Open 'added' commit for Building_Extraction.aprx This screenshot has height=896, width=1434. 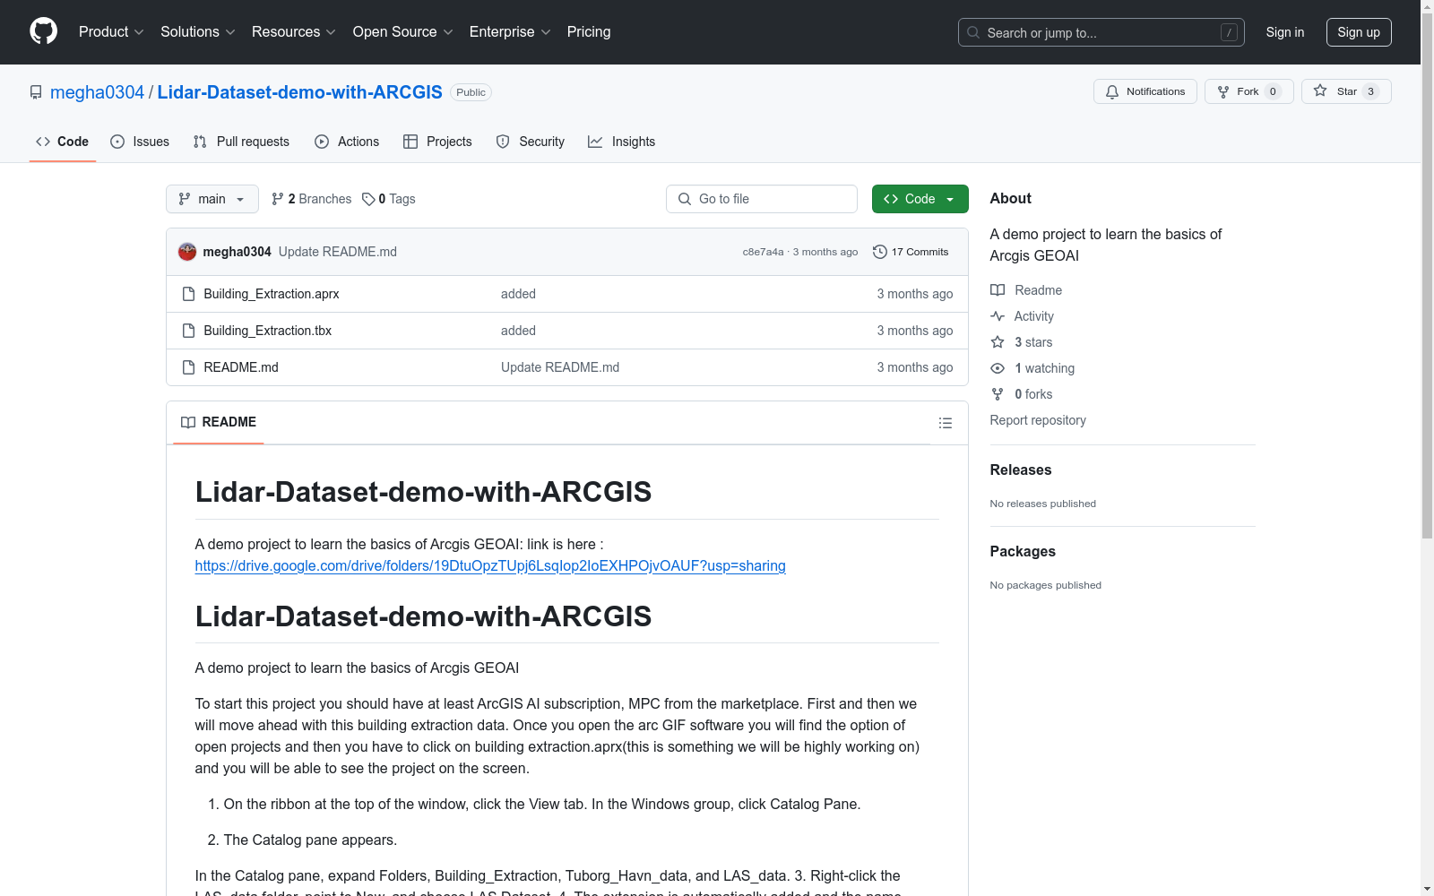(x=518, y=294)
